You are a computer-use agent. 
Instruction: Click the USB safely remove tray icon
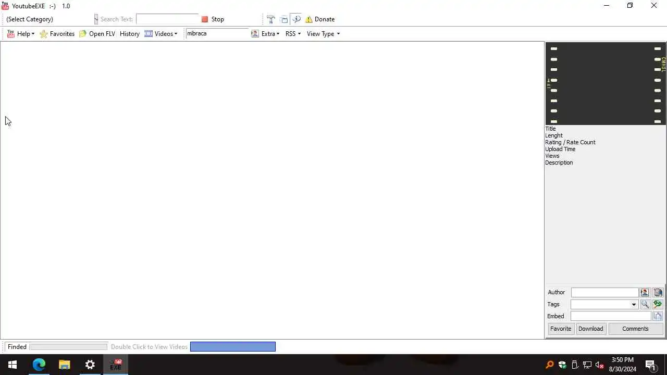575,365
